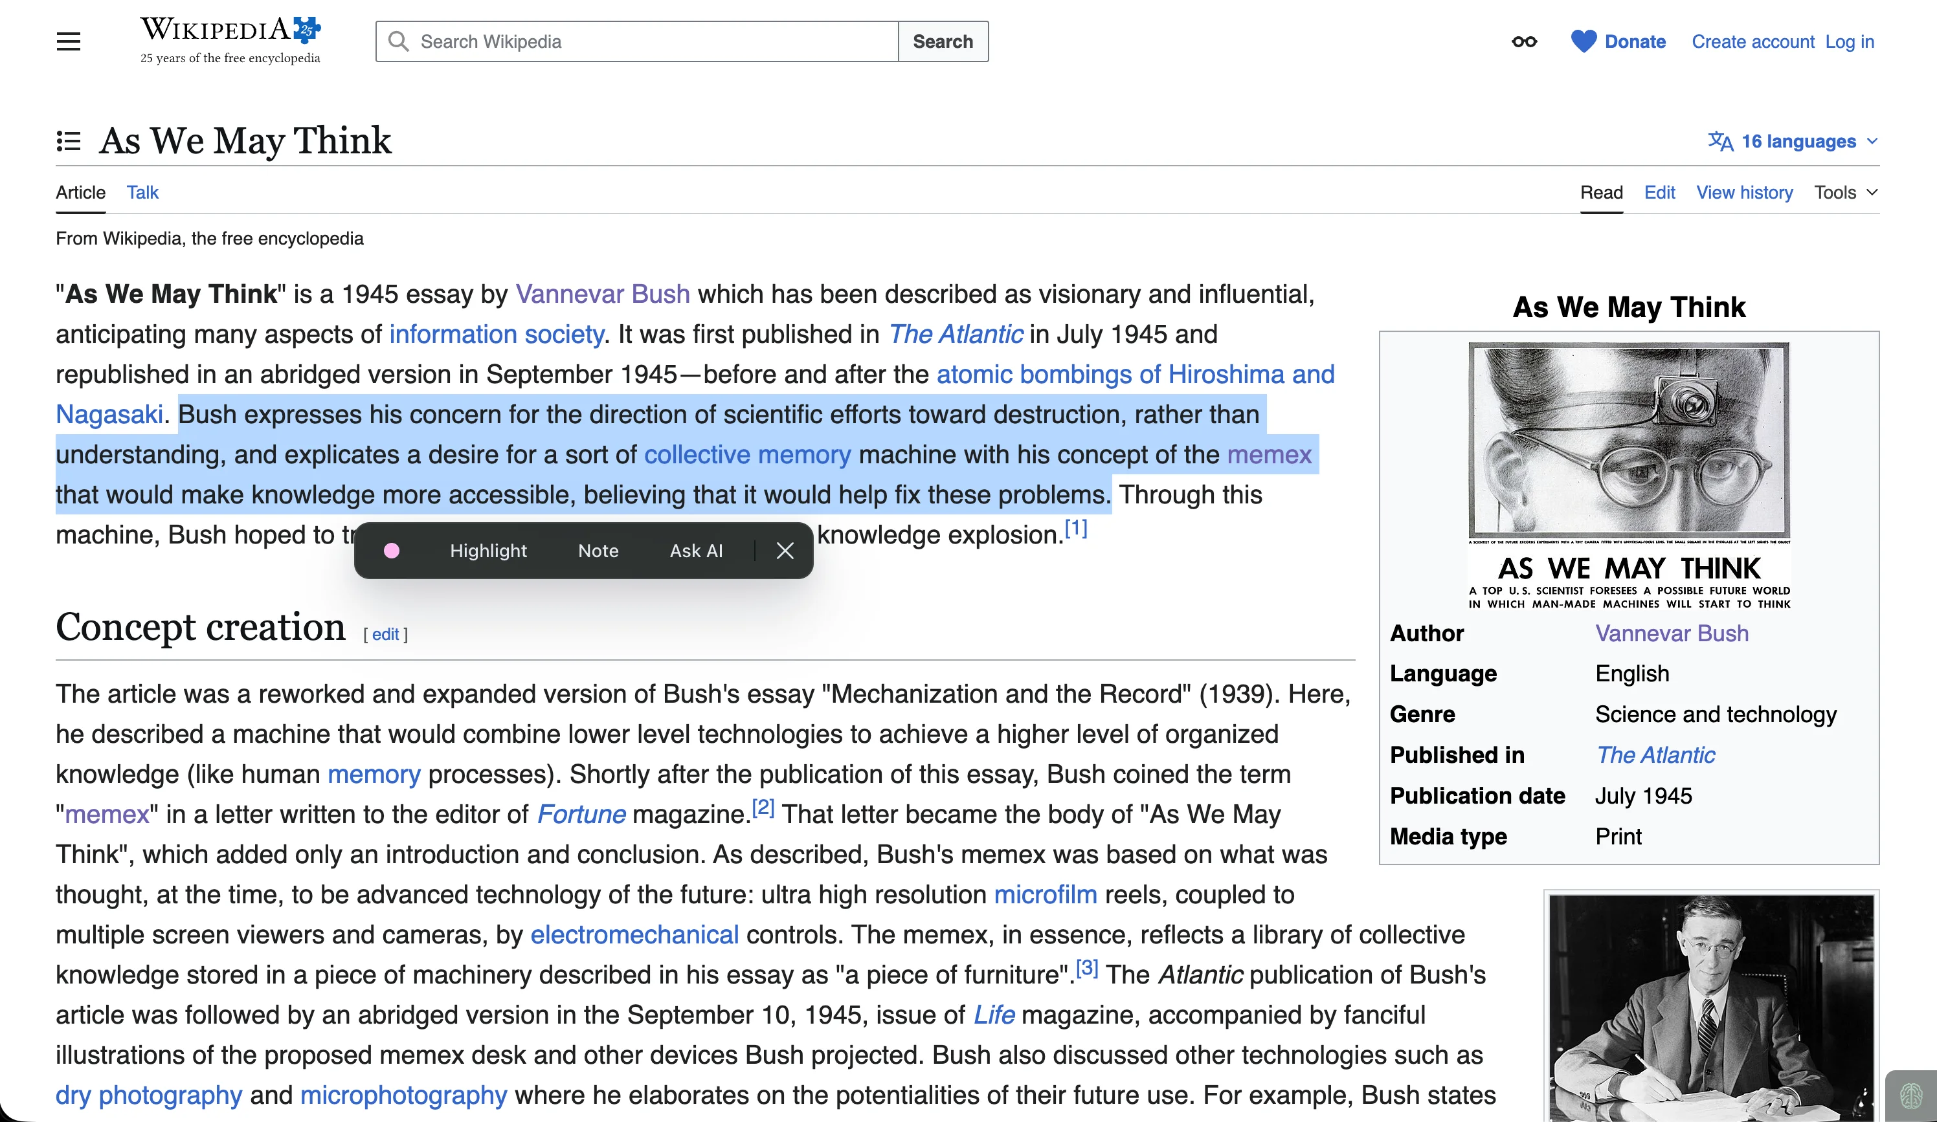Click the Log in link

pos(1850,41)
